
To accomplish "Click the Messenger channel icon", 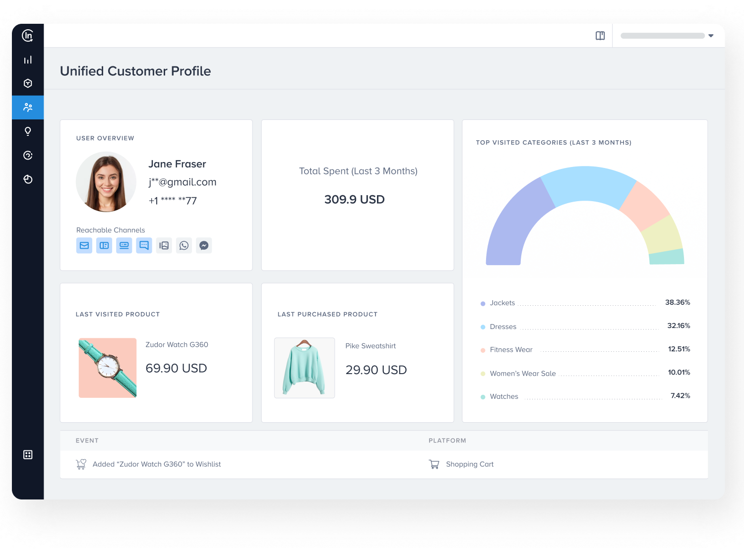I will 204,245.
